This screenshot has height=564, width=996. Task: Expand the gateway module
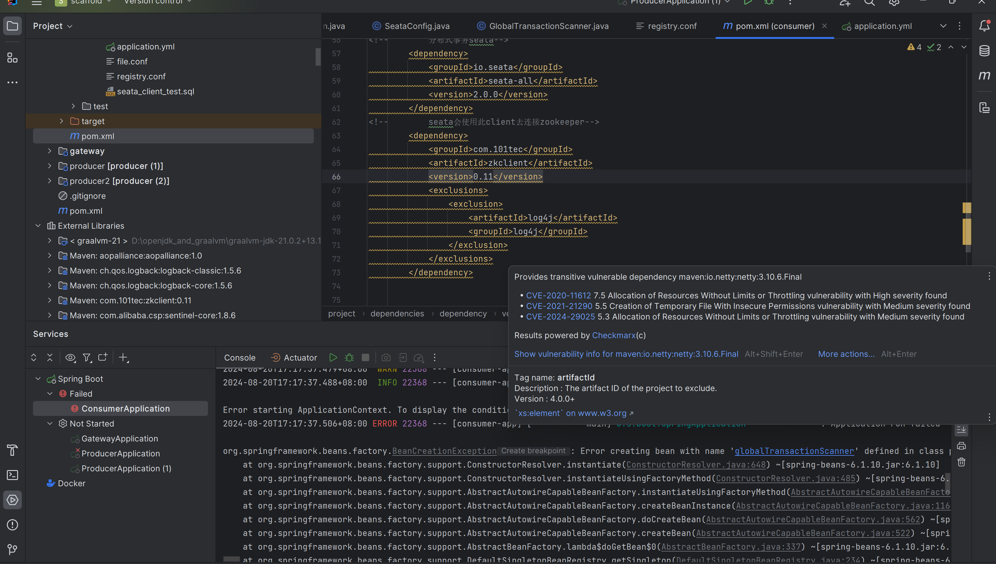tap(50, 151)
